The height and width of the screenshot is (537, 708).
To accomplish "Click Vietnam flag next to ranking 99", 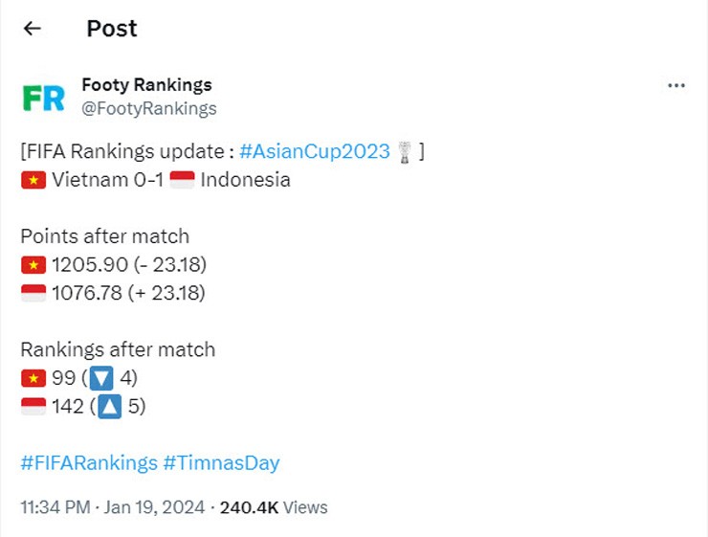I will coord(33,378).
